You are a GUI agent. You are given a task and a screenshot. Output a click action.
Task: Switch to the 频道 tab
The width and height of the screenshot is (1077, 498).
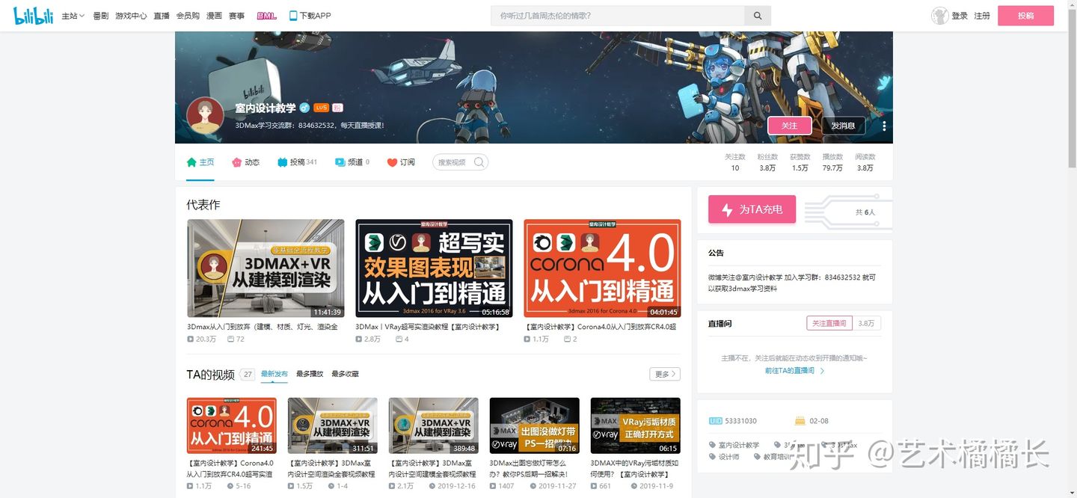point(352,162)
